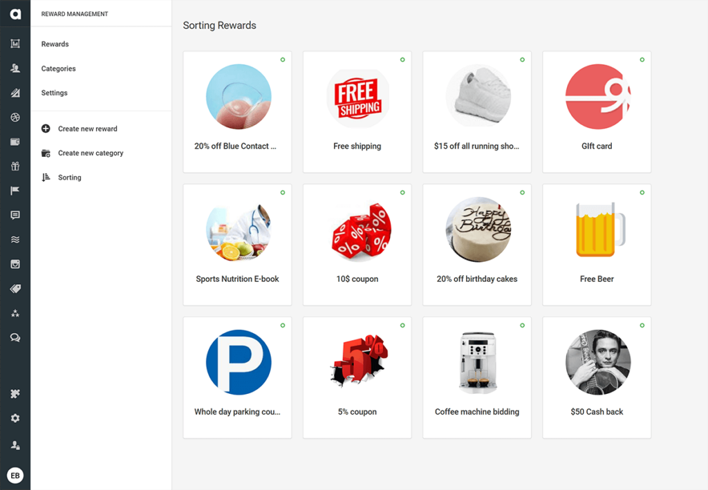
Task: Toggle the status dot on $50 Cash back
Action: click(642, 326)
